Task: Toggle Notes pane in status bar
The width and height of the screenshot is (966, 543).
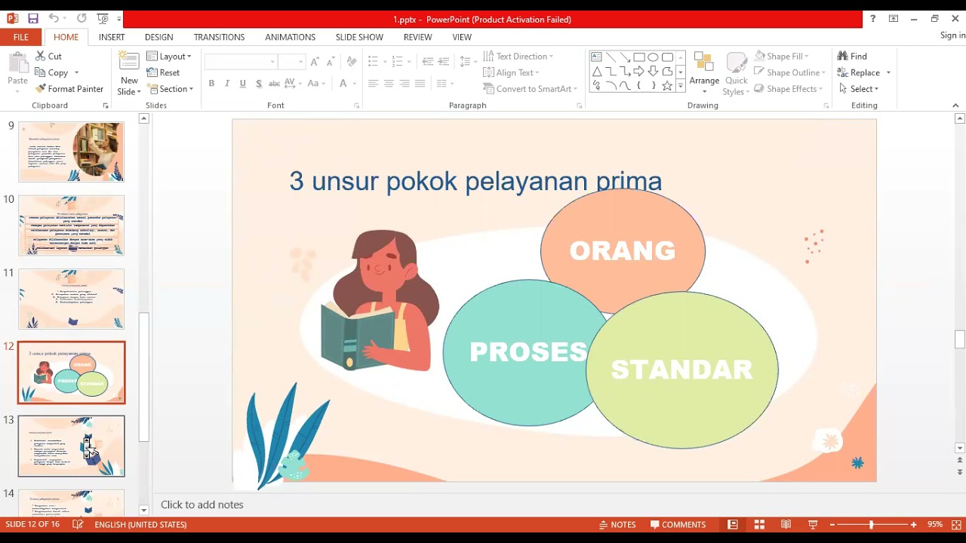Action: pyautogui.click(x=617, y=524)
